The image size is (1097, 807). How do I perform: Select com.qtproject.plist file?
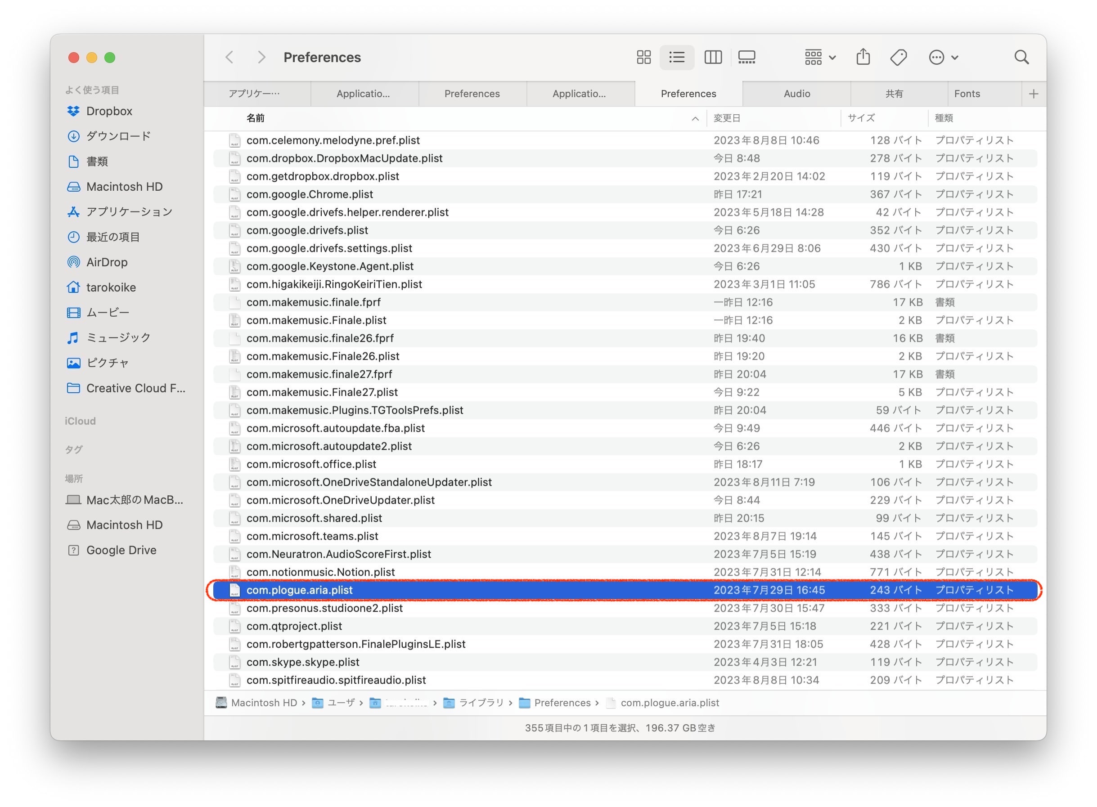pos(625,626)
